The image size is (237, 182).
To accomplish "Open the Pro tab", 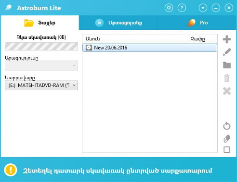I will [x=197, y=23].
